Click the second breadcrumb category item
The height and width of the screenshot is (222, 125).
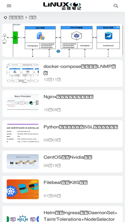click(x=33, y=17)
